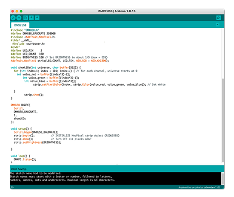This screenshot has width=234, height=197.
Task: Click the 'DMXUSB DMXPC(' line
Action: pos(20,105)
